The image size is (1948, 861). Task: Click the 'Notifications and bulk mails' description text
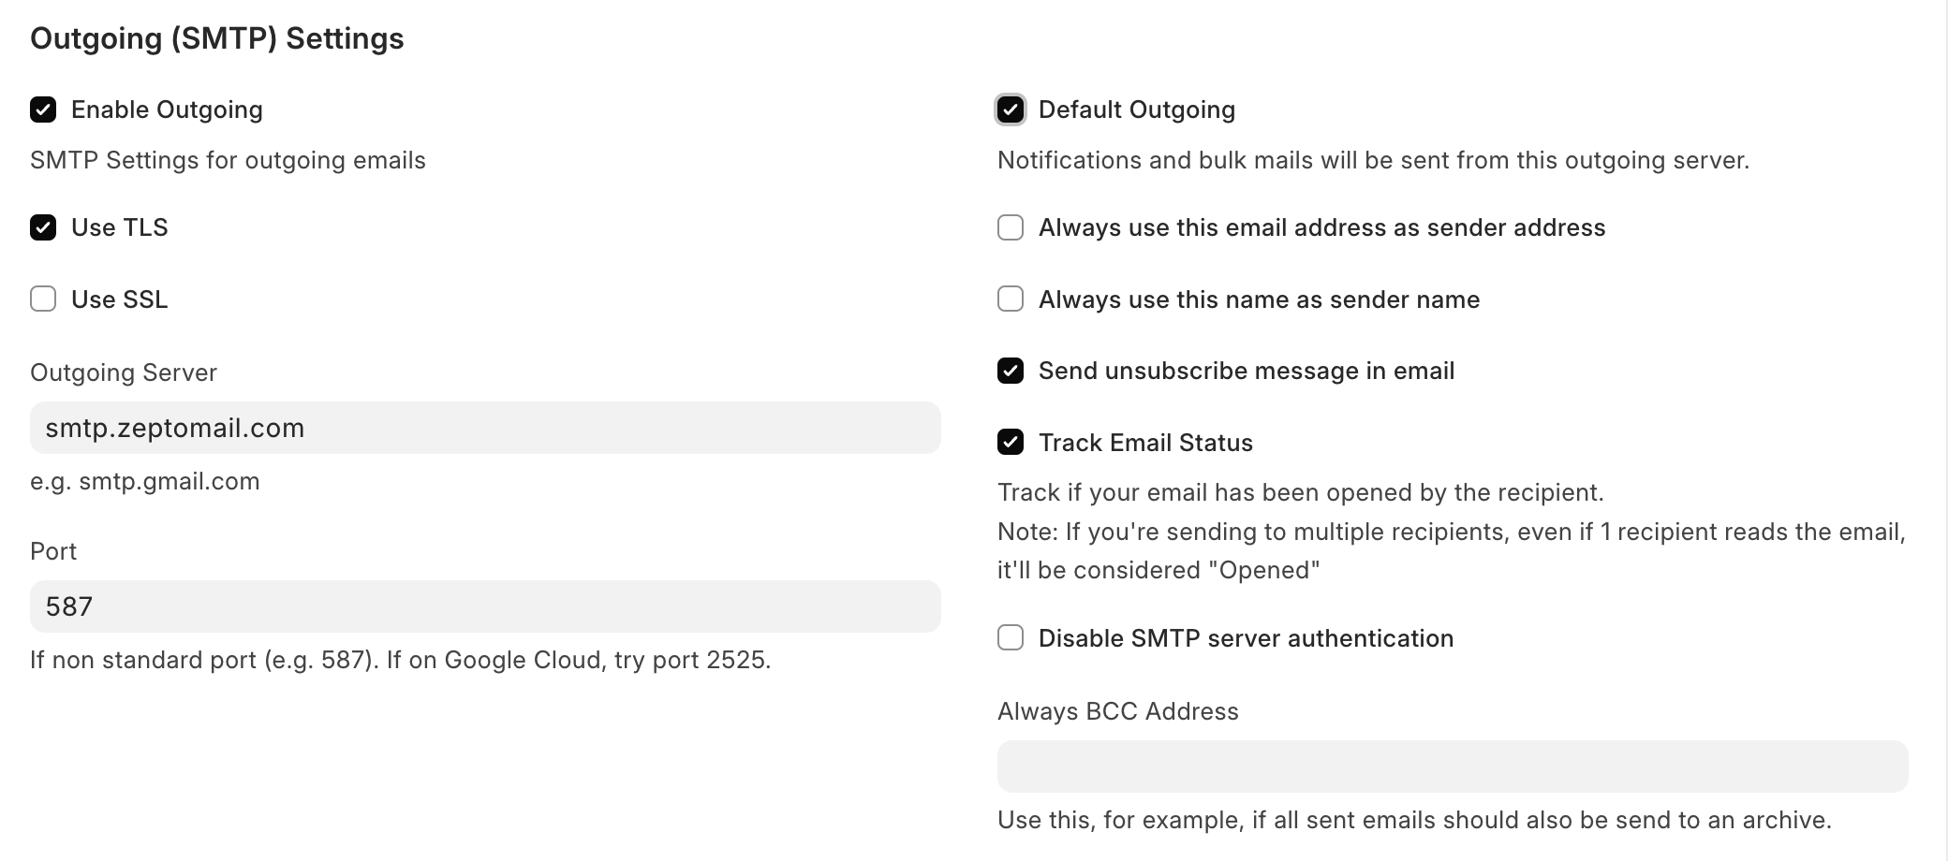(x=1372, y=160)
